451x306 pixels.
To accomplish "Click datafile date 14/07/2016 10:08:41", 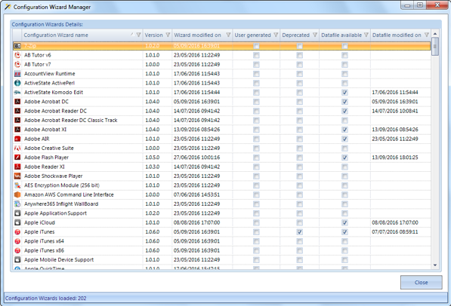I will pyautogui.click(x=395, y=111).
